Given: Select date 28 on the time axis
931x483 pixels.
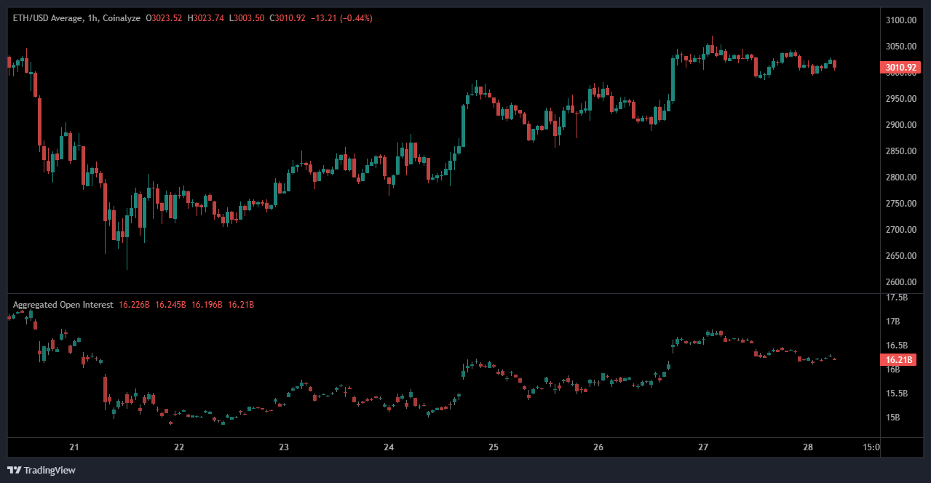Looking at the screenshot, I should (x=808, y=447).
